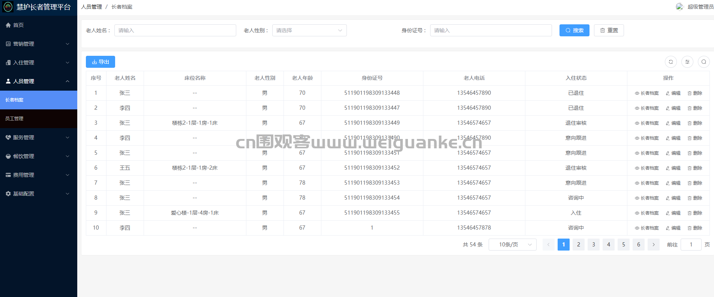The width and height of the screenshot is (714, 297).
Task: Expand the 餐饮管理 menu chevron
Action: [67, 156]
